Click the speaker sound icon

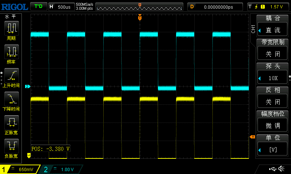(281, 169)
